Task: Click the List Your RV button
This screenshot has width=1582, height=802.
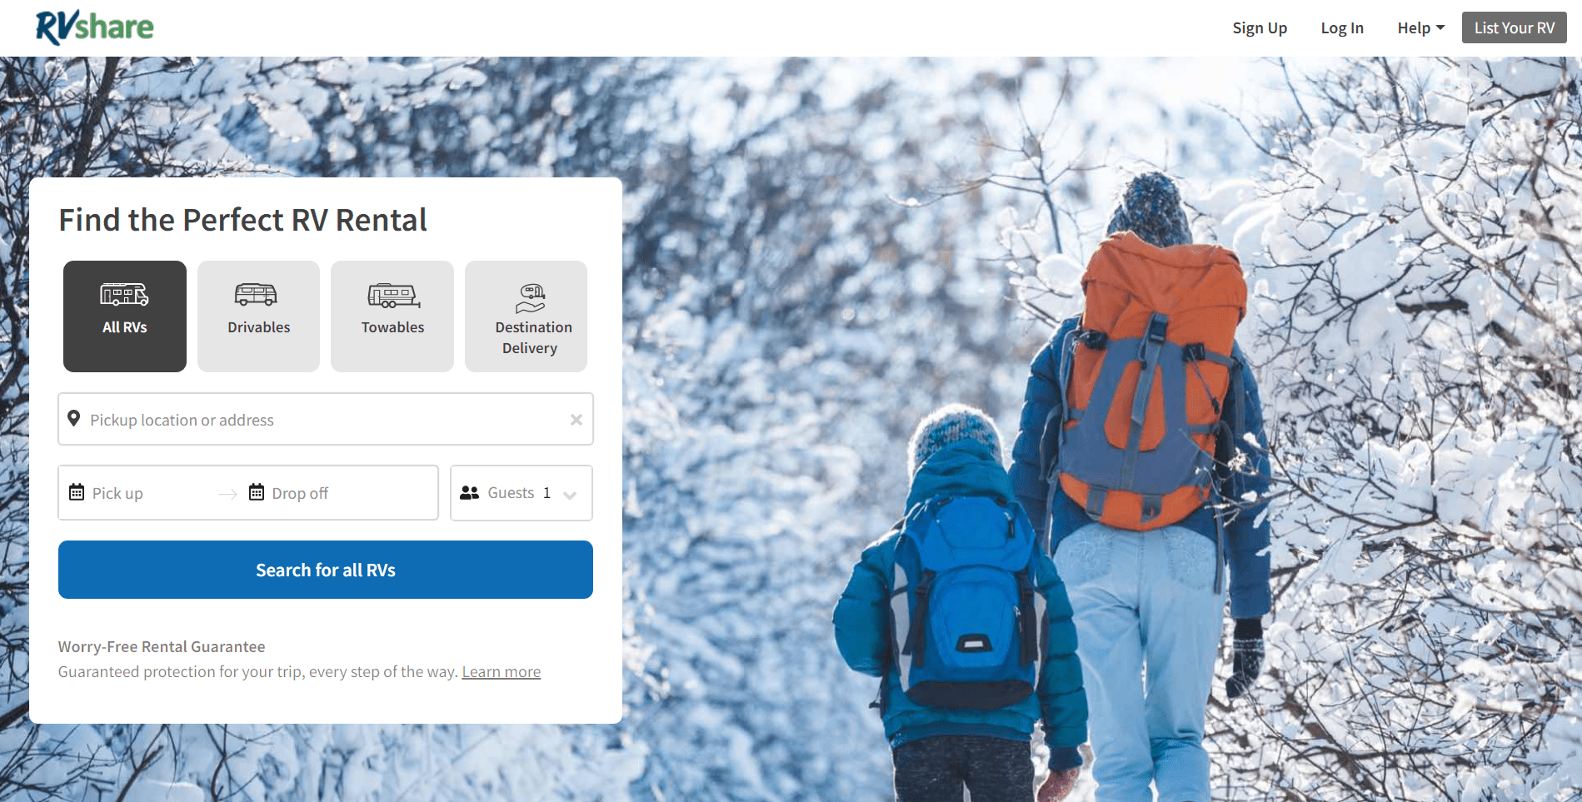Action: point(1515,27)
